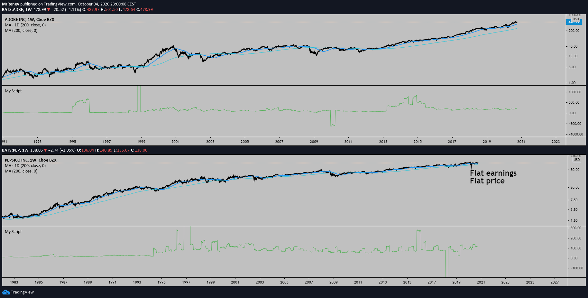The image size is (588, 298).
Task: Click the PepsiCo high value H:140.85 in header
Action: pyautogui.click(x=104, y=150)
